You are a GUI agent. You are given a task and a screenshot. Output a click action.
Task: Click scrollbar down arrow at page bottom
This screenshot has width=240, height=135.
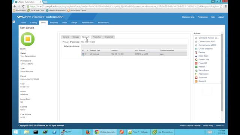click(x=222, y=120)
